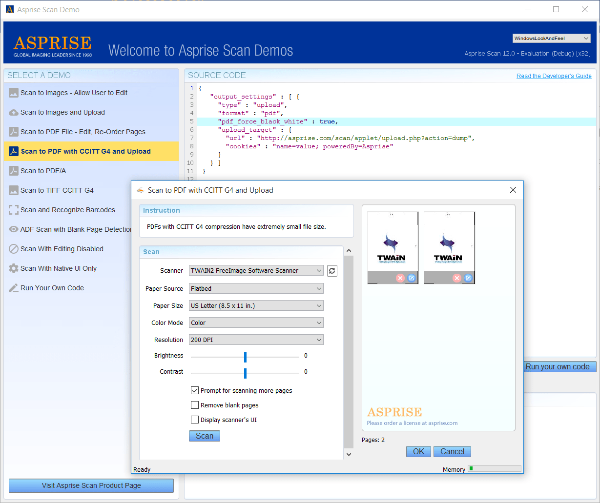Open the Scanner dropdown list
The image size is (600, 503).
pyautogui.click(x=256, y=270)
